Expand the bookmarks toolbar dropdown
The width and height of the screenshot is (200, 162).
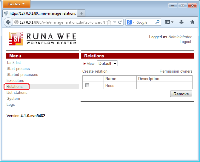[169, 22]
